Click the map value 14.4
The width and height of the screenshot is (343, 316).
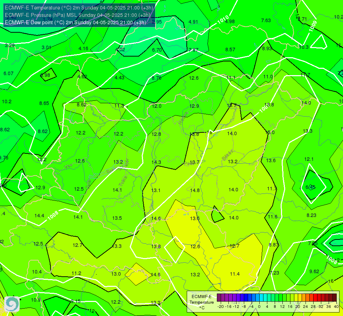click(39, 216)
